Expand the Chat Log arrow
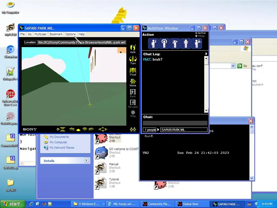 pyautogui.click(x=206, y=54)
